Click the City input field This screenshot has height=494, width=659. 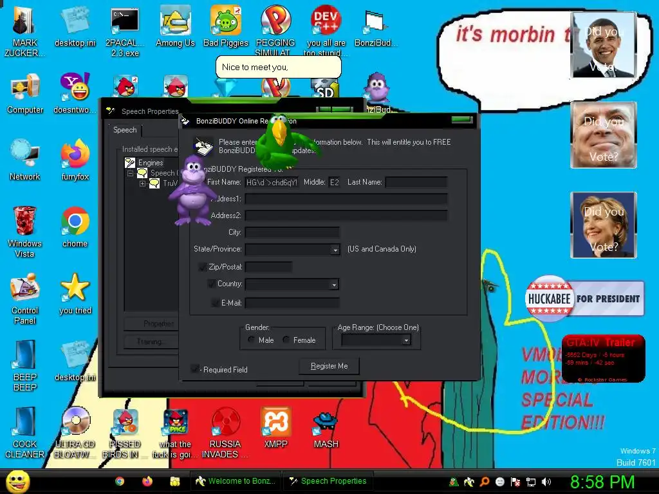click(x=292, y=232)
